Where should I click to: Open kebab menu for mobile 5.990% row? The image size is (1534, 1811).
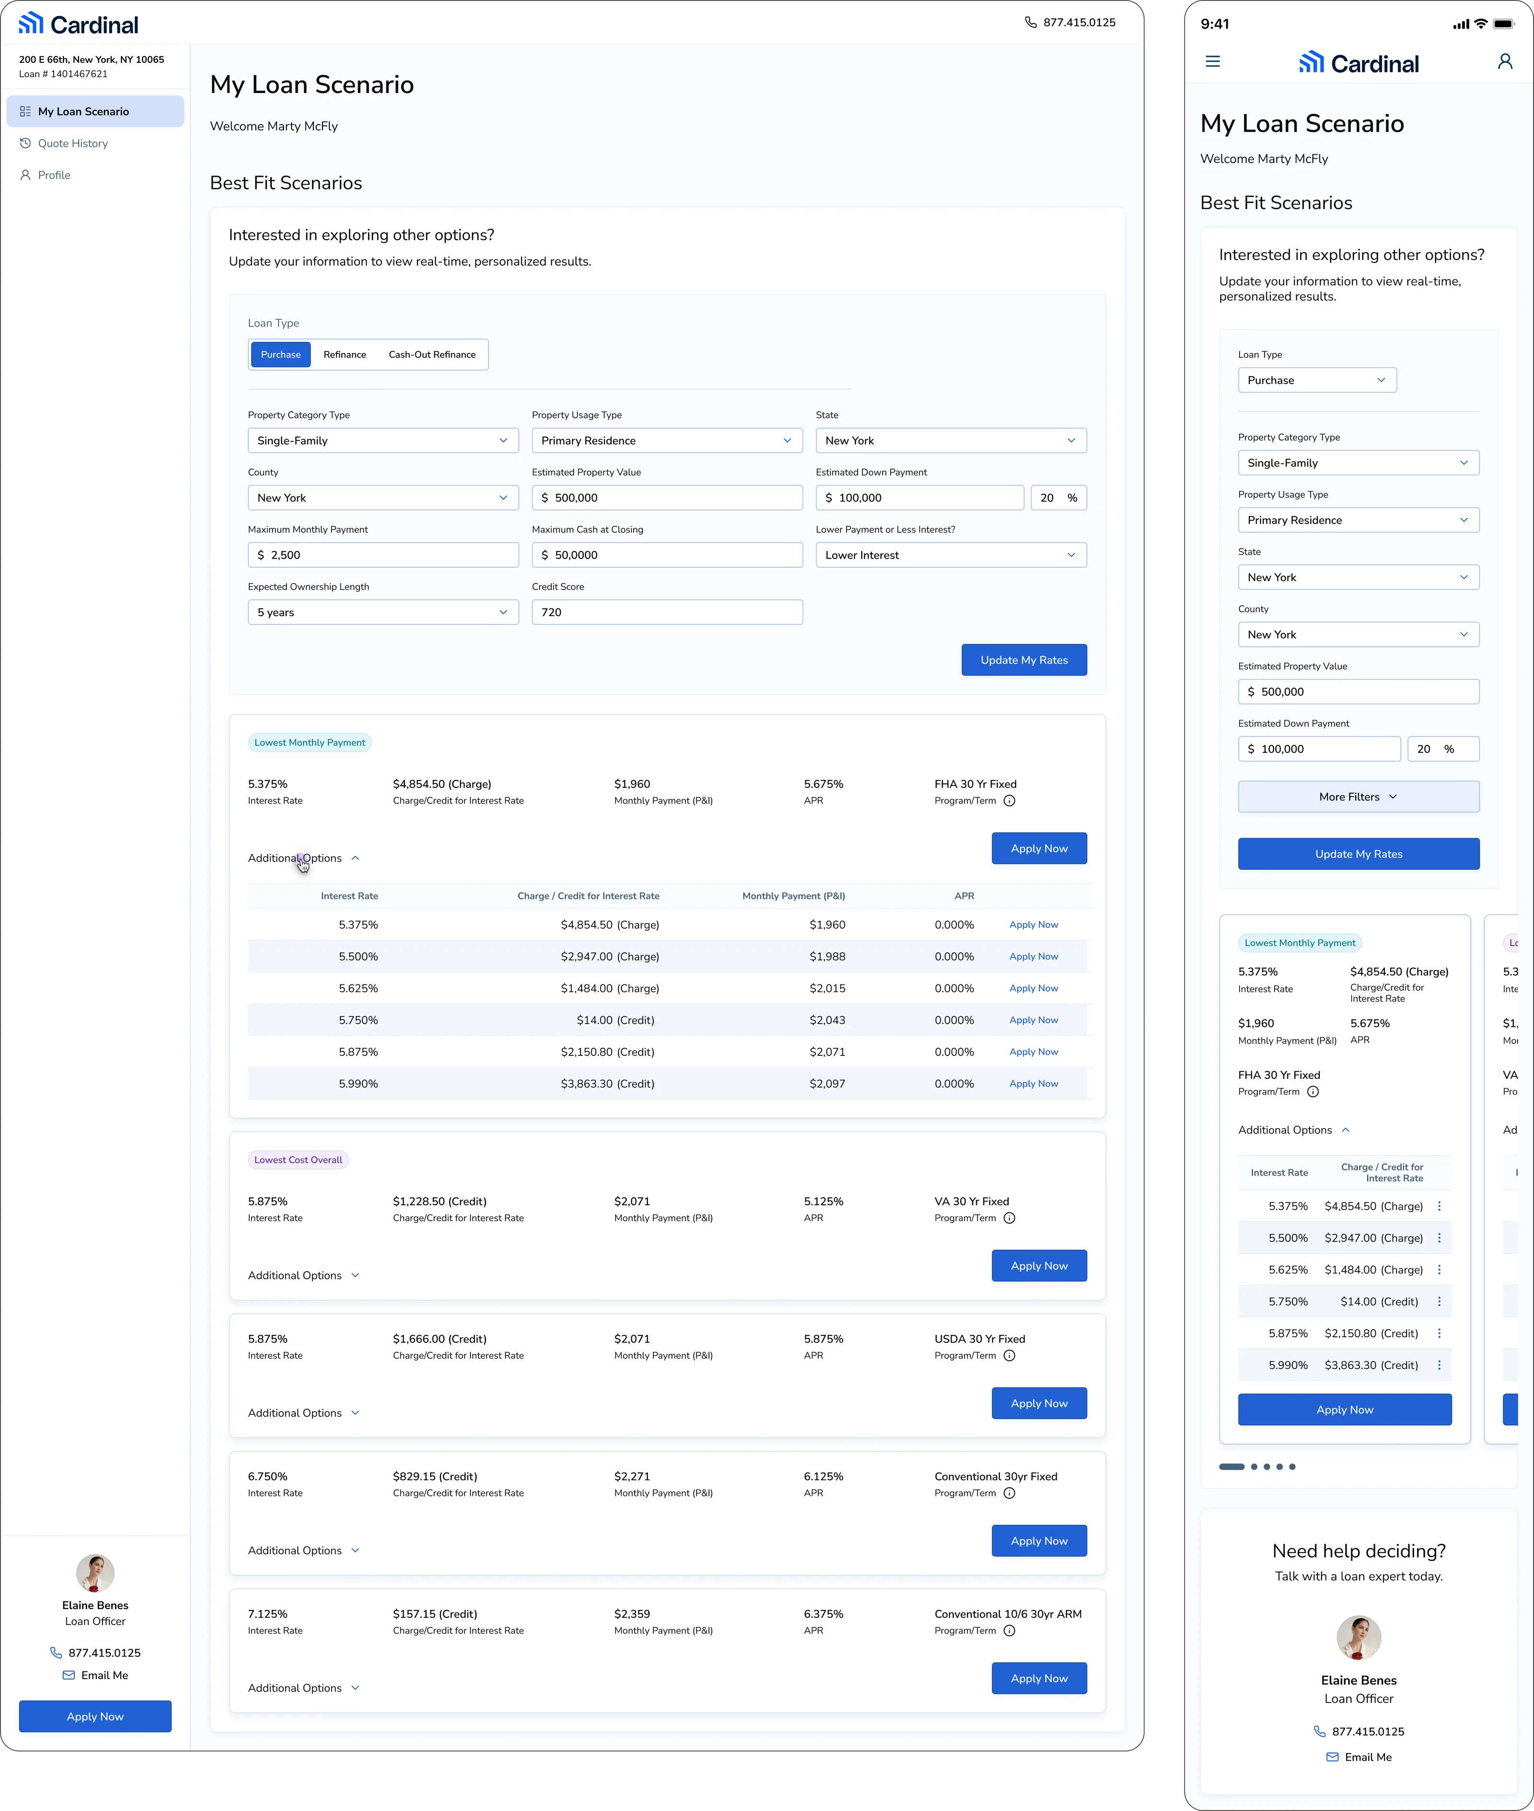(x=1439, y=1366)
